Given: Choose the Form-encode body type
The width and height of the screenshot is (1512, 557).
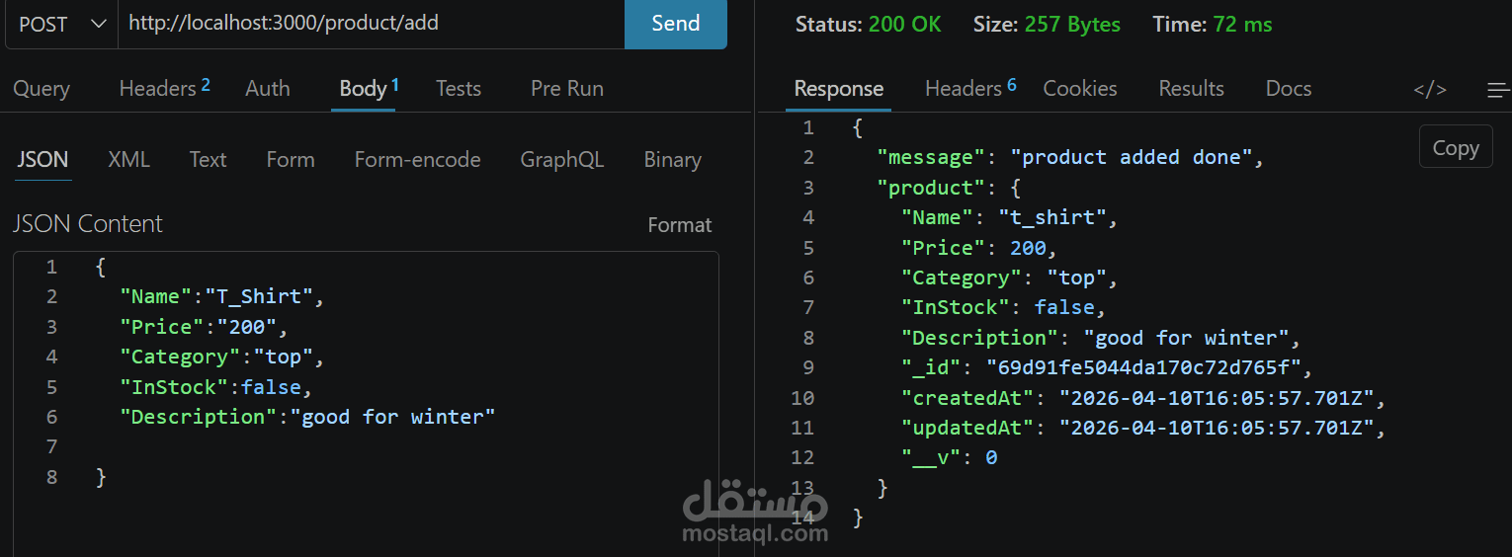Looking at the screenshot, I should click(x=417, y=160).
